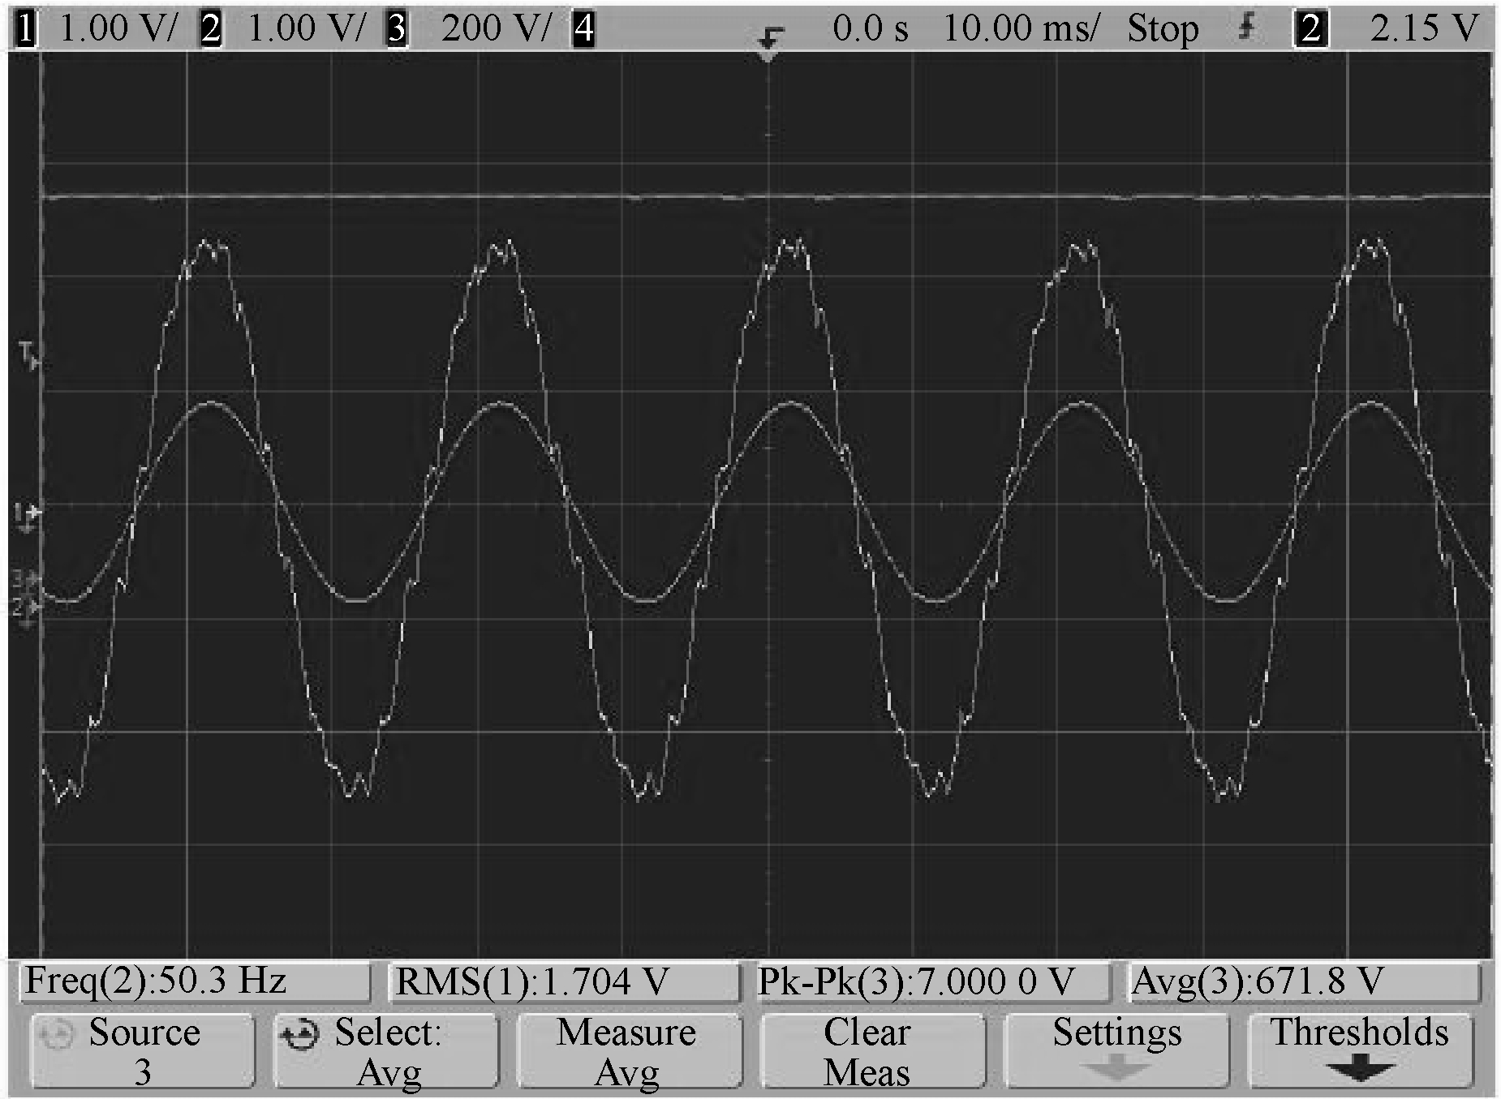
Task: Select the channel 3 indicator box
Action: (397, 30)
